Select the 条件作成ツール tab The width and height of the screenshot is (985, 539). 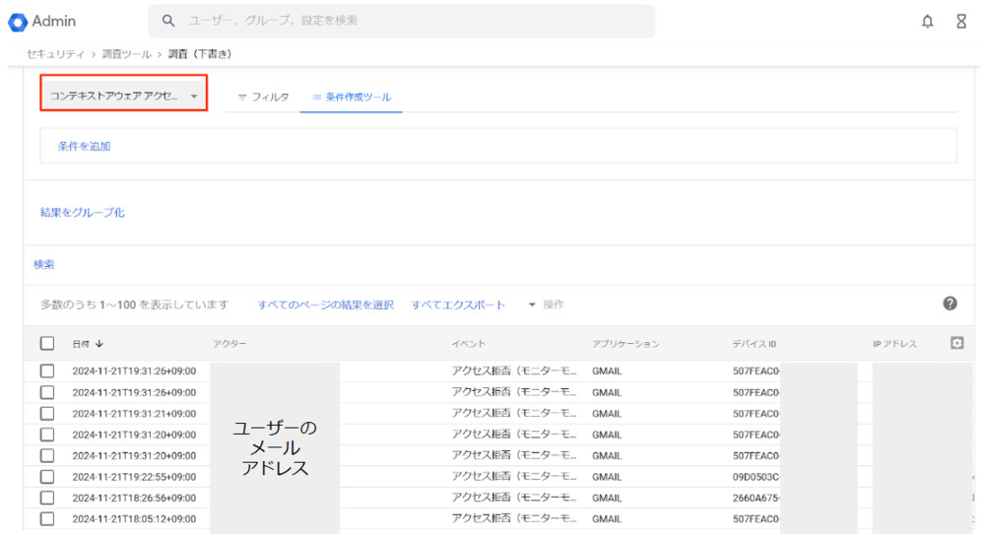pos(352,98)
